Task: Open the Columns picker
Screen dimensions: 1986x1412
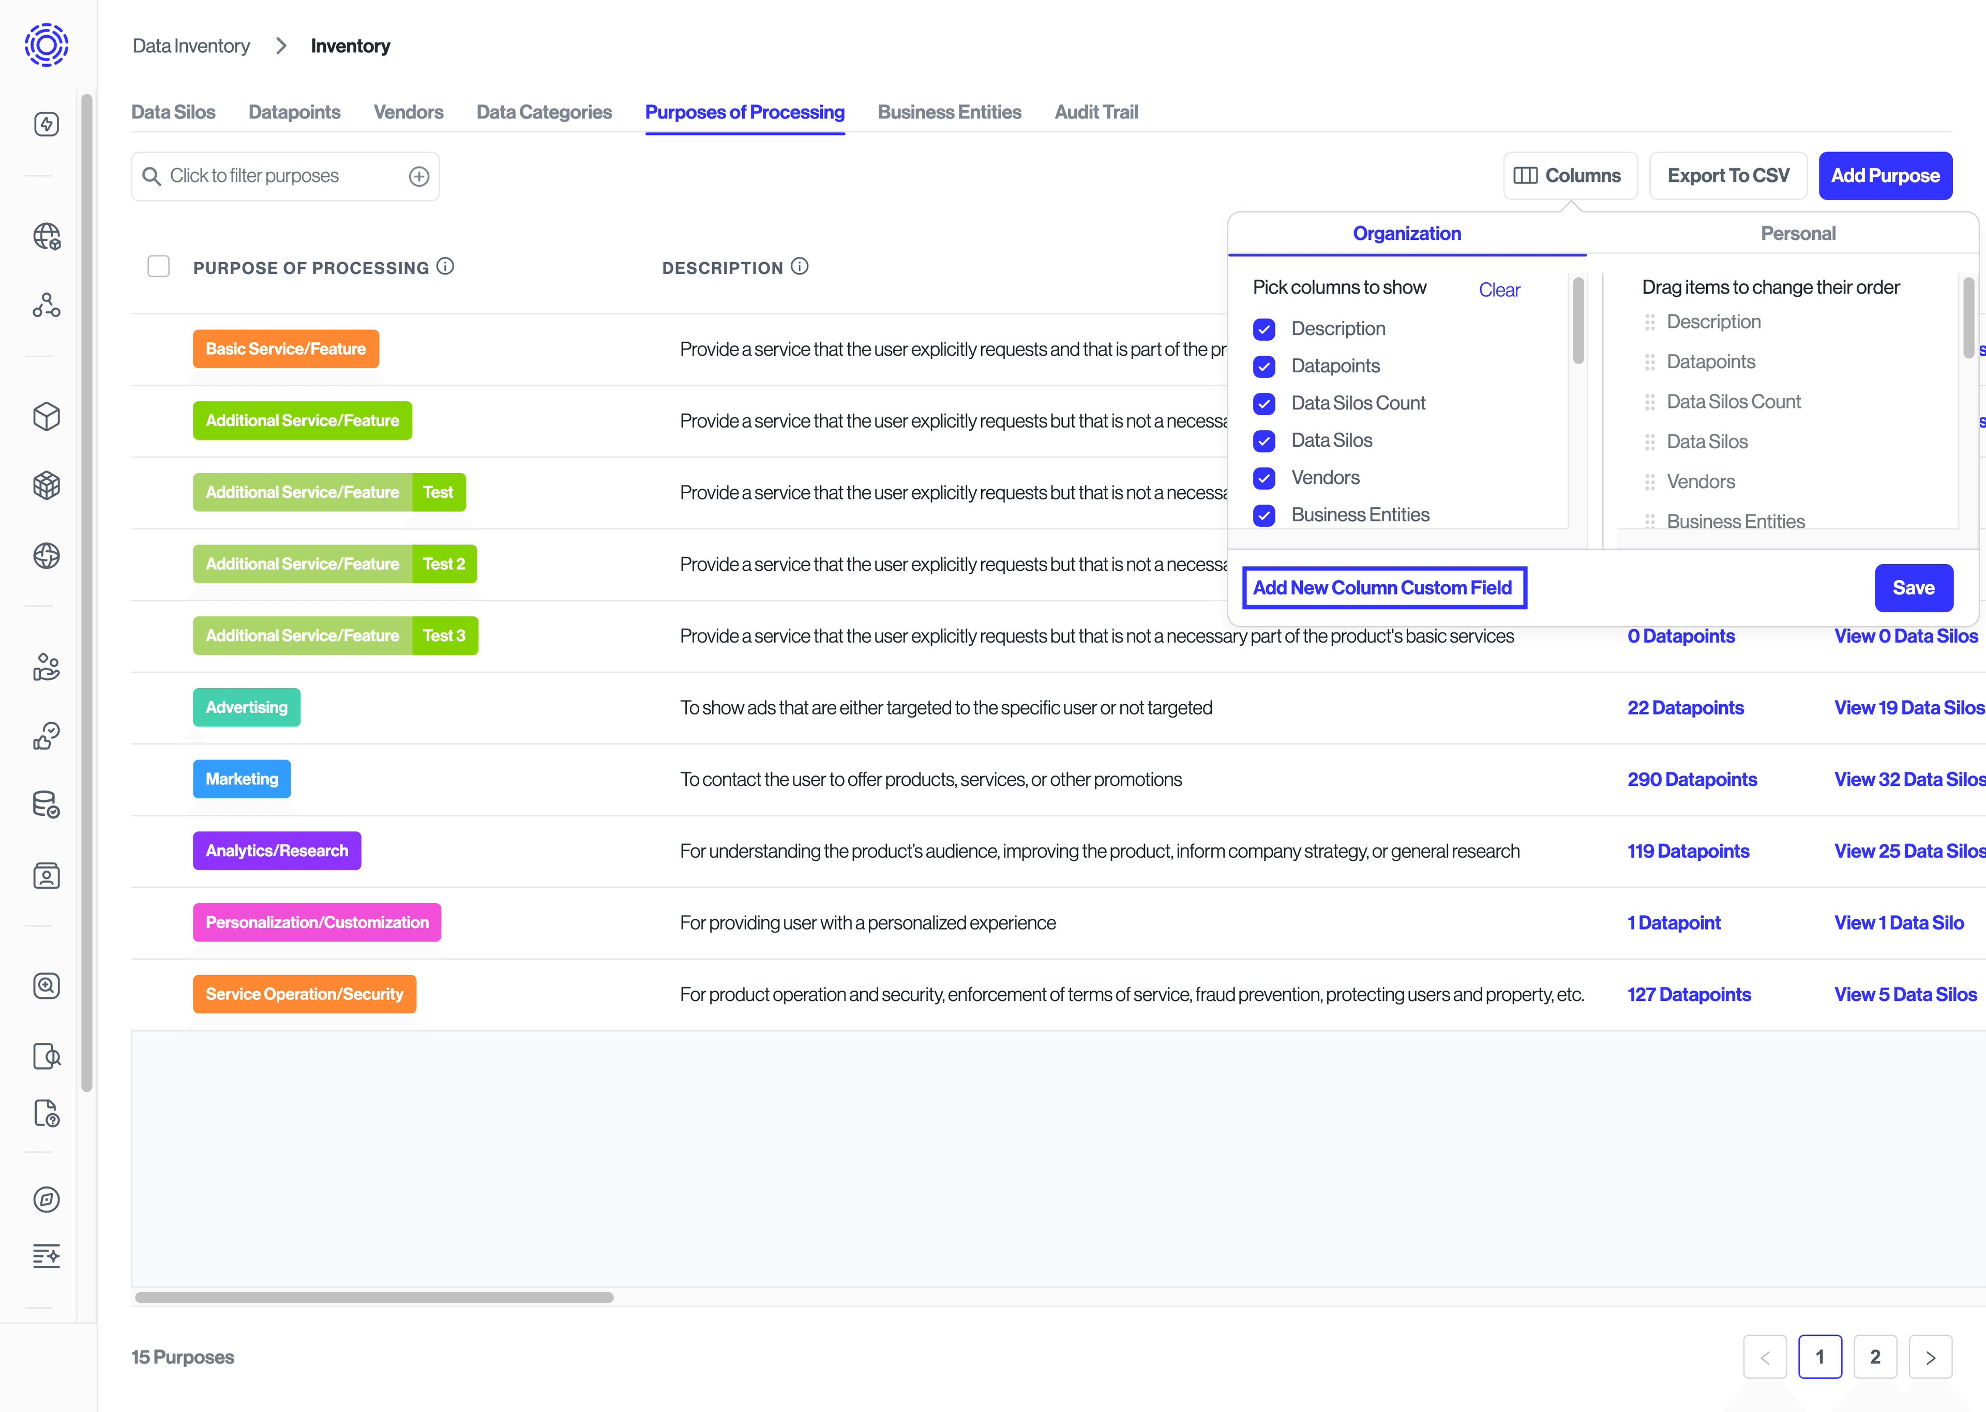Action: [x=1570, y=175]
